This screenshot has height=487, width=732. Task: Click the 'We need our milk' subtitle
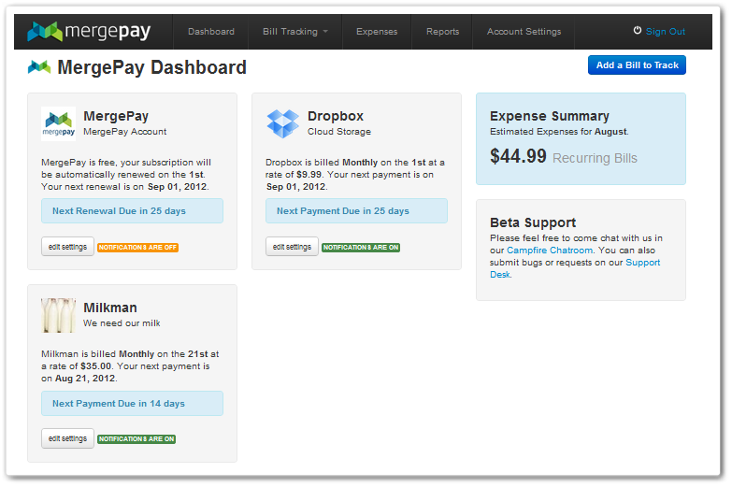point(122,323)
